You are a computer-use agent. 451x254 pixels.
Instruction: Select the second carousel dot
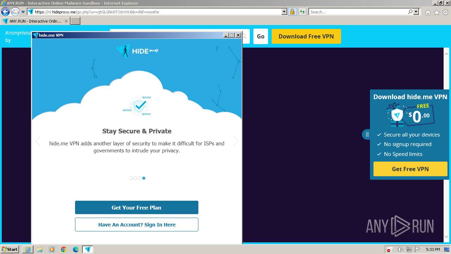[135, 178]
